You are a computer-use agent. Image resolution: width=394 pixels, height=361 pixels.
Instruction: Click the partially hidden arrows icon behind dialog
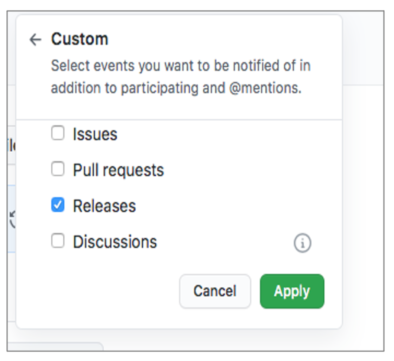pos(12,219)
